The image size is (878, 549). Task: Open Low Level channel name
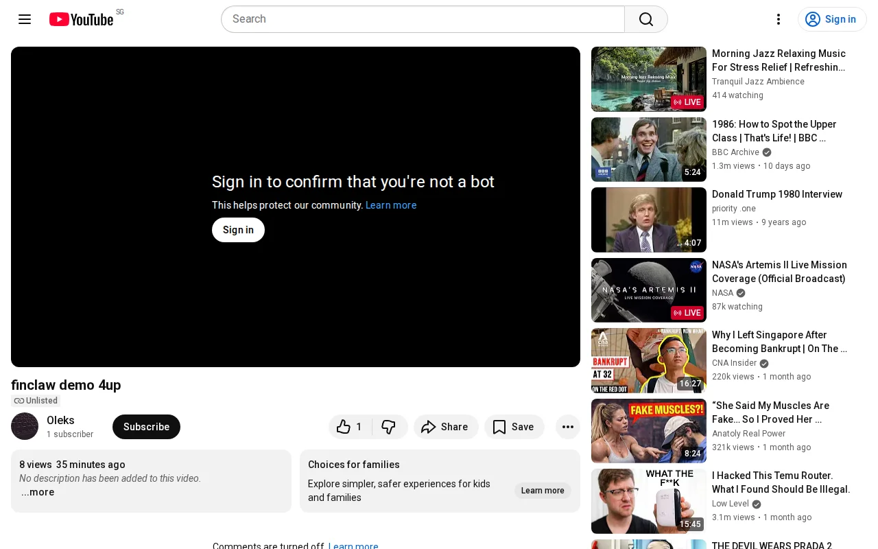(731, 504)
